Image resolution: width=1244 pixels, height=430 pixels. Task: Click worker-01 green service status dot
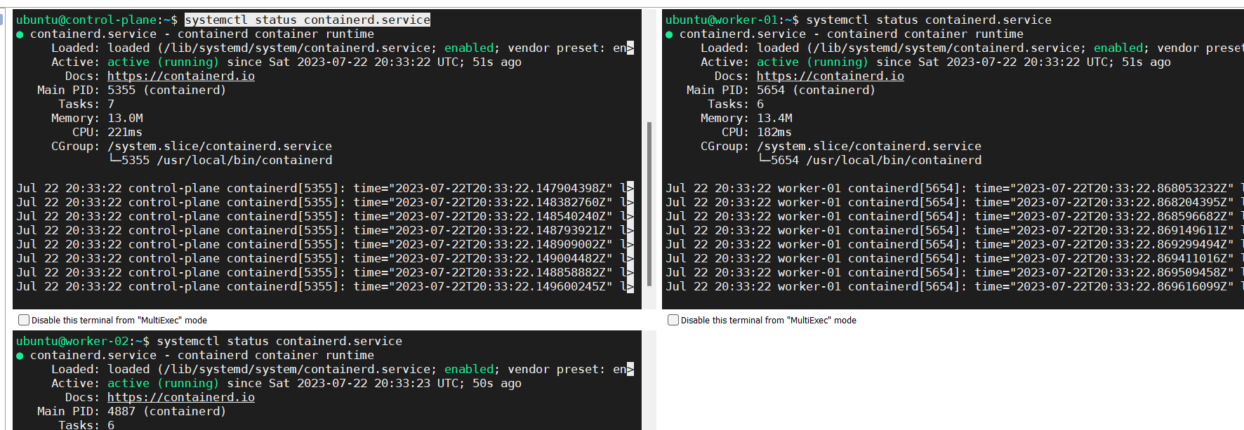tap(669, 34)
